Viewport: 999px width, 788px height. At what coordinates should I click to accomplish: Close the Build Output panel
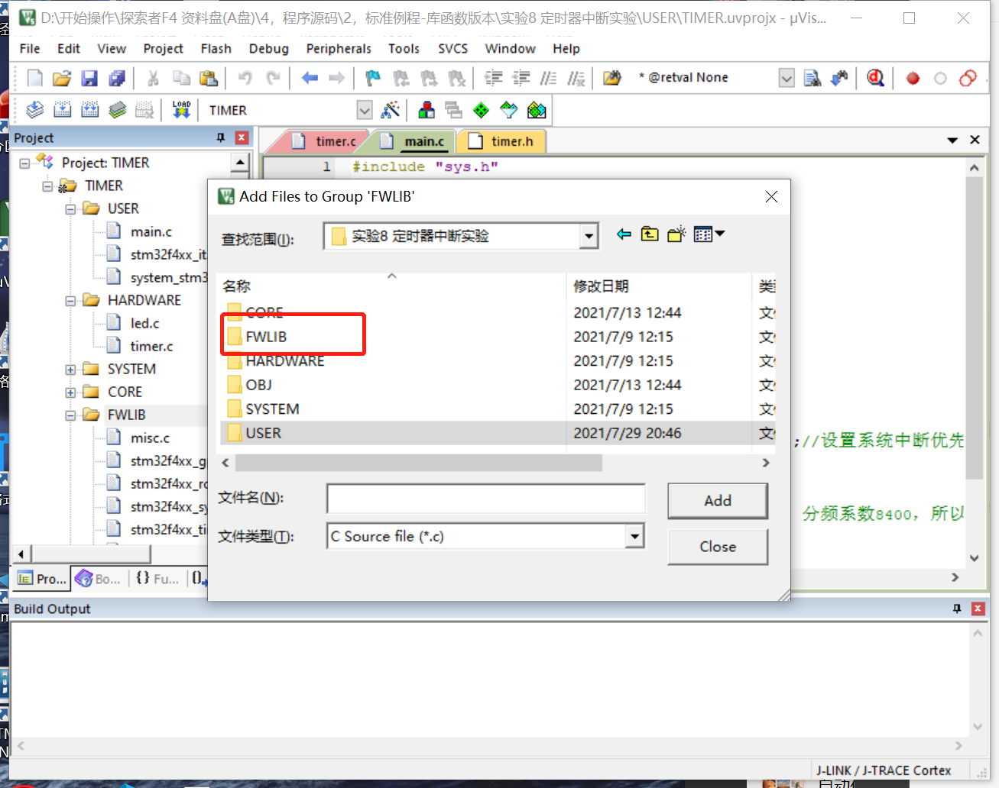[978, 609]
